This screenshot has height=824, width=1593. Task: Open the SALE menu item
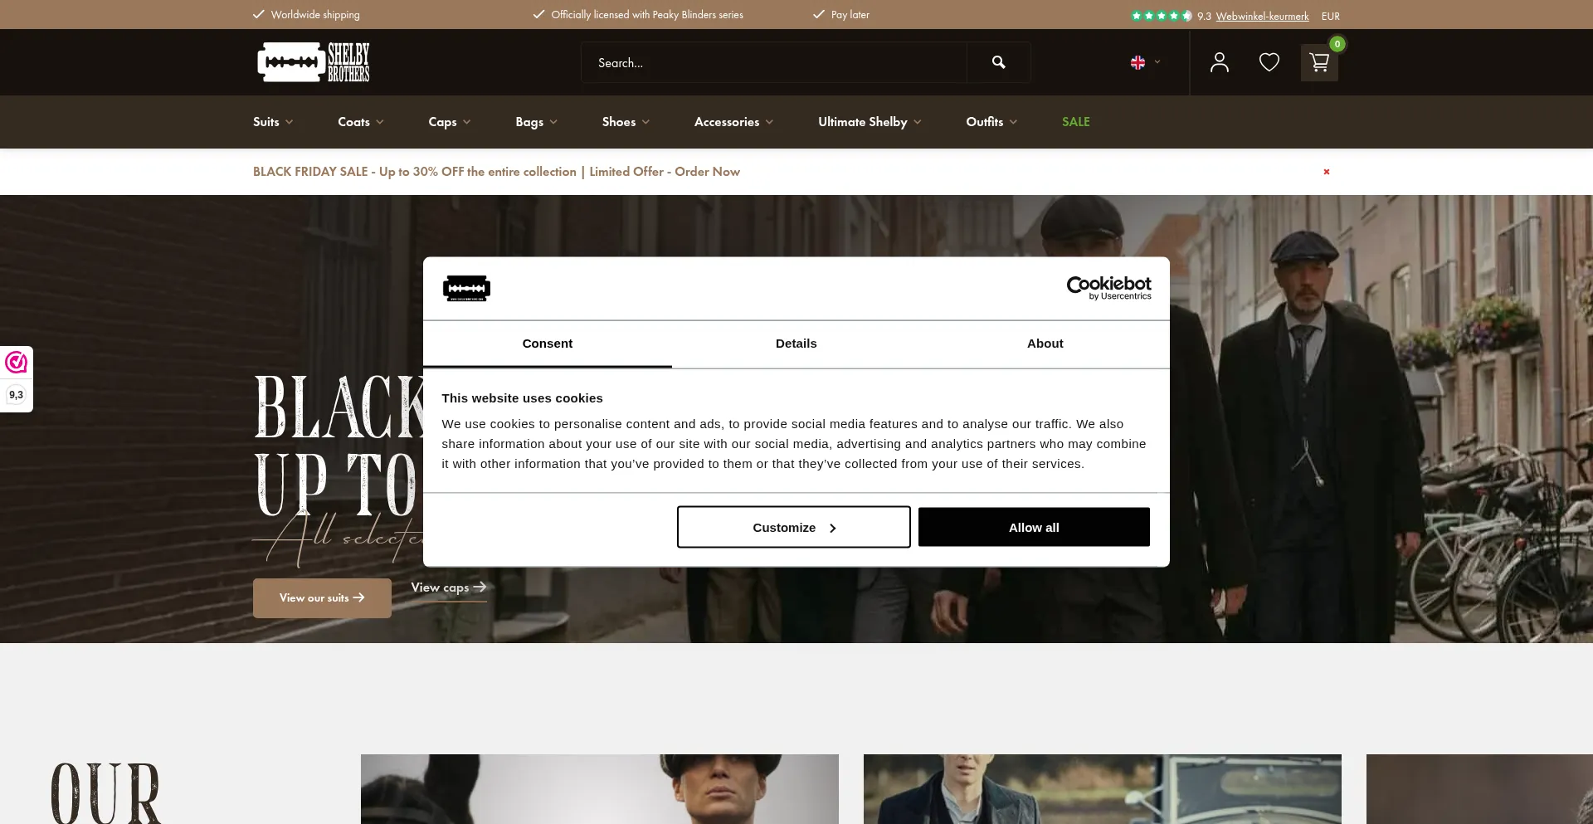click(1075, 122)
